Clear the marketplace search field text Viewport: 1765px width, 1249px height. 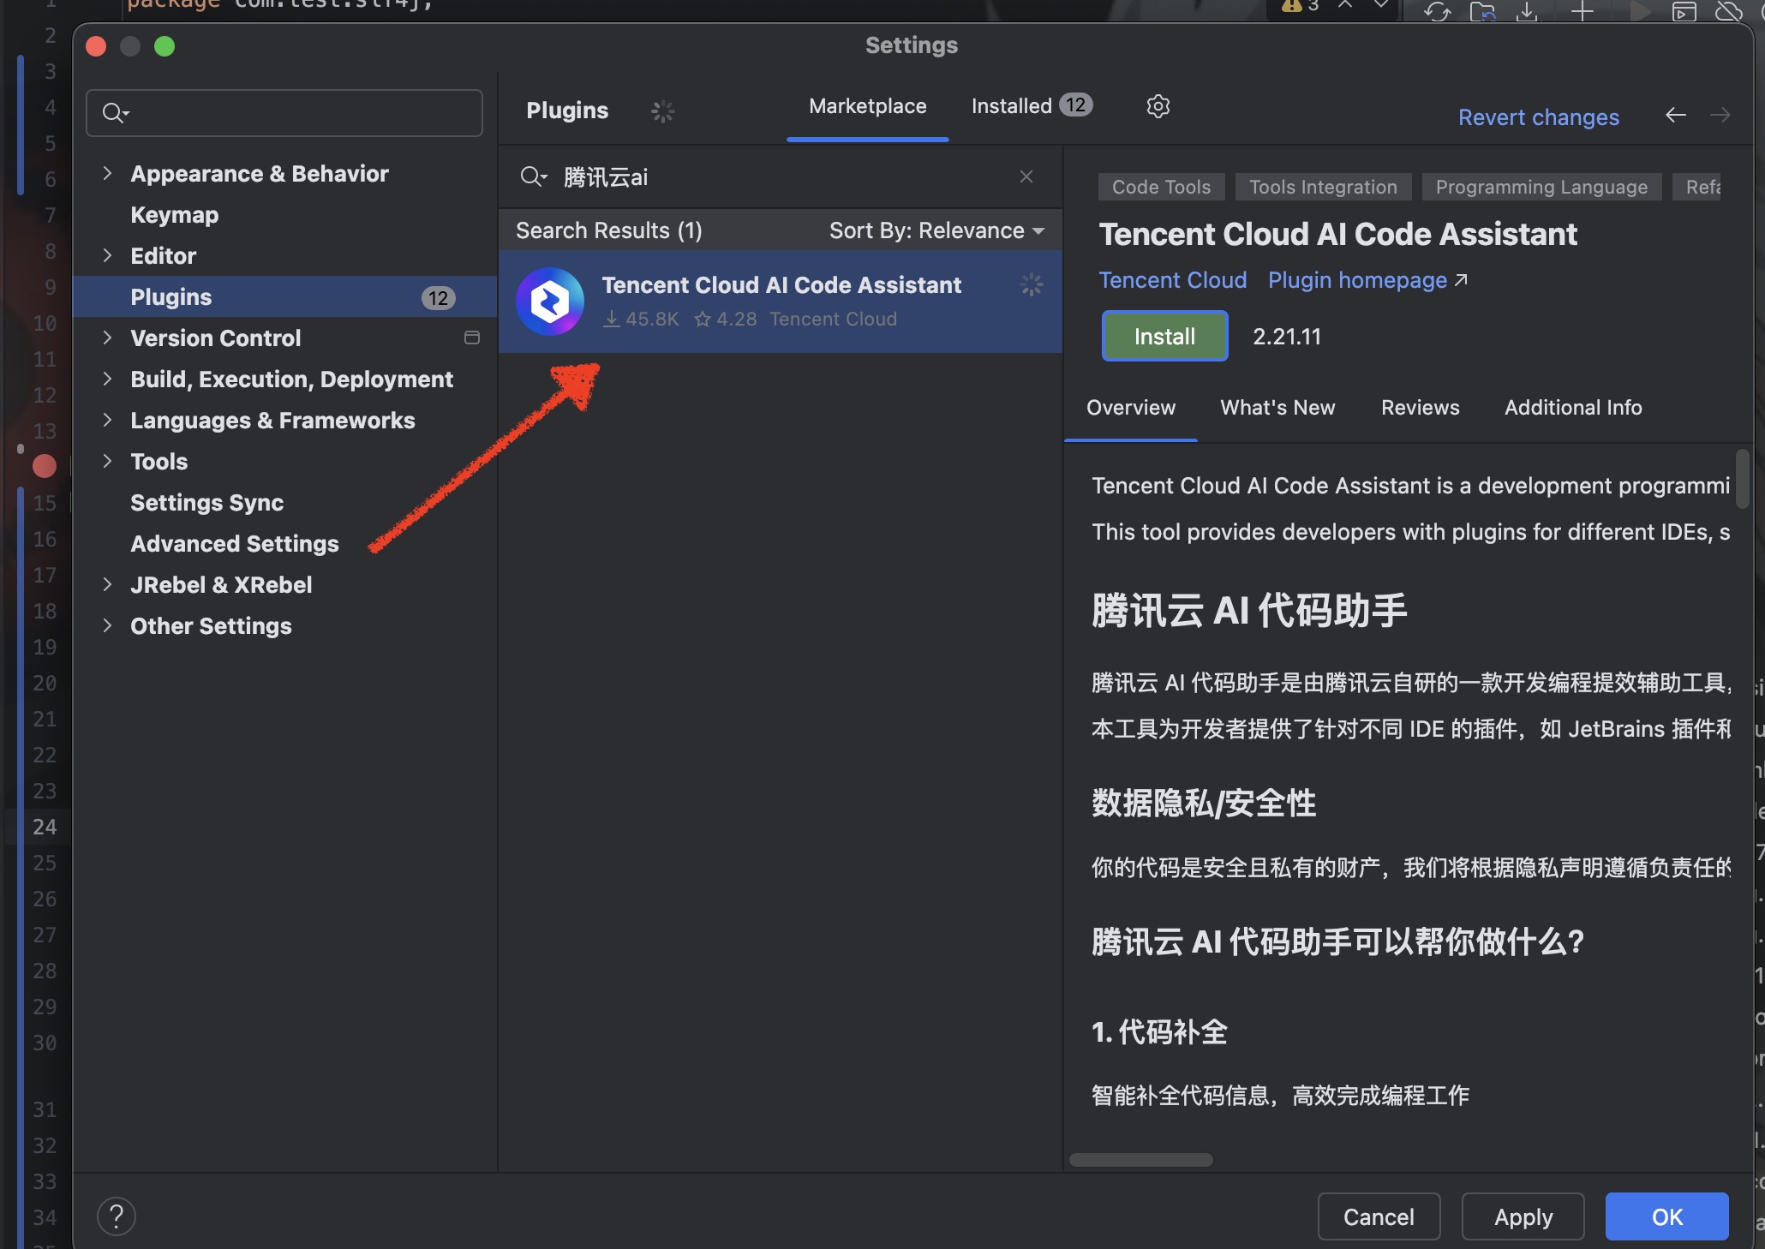pyautogui.click(x=1026, y=176)
